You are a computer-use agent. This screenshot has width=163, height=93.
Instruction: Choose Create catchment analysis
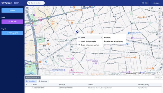pos(90,45)
